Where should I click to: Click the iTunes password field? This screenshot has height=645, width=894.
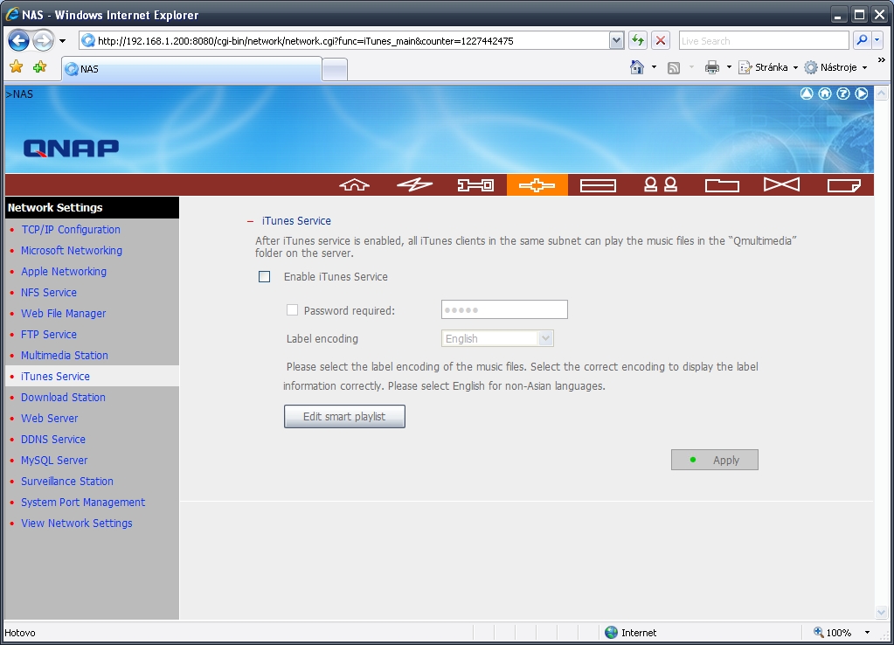(504, 309)
